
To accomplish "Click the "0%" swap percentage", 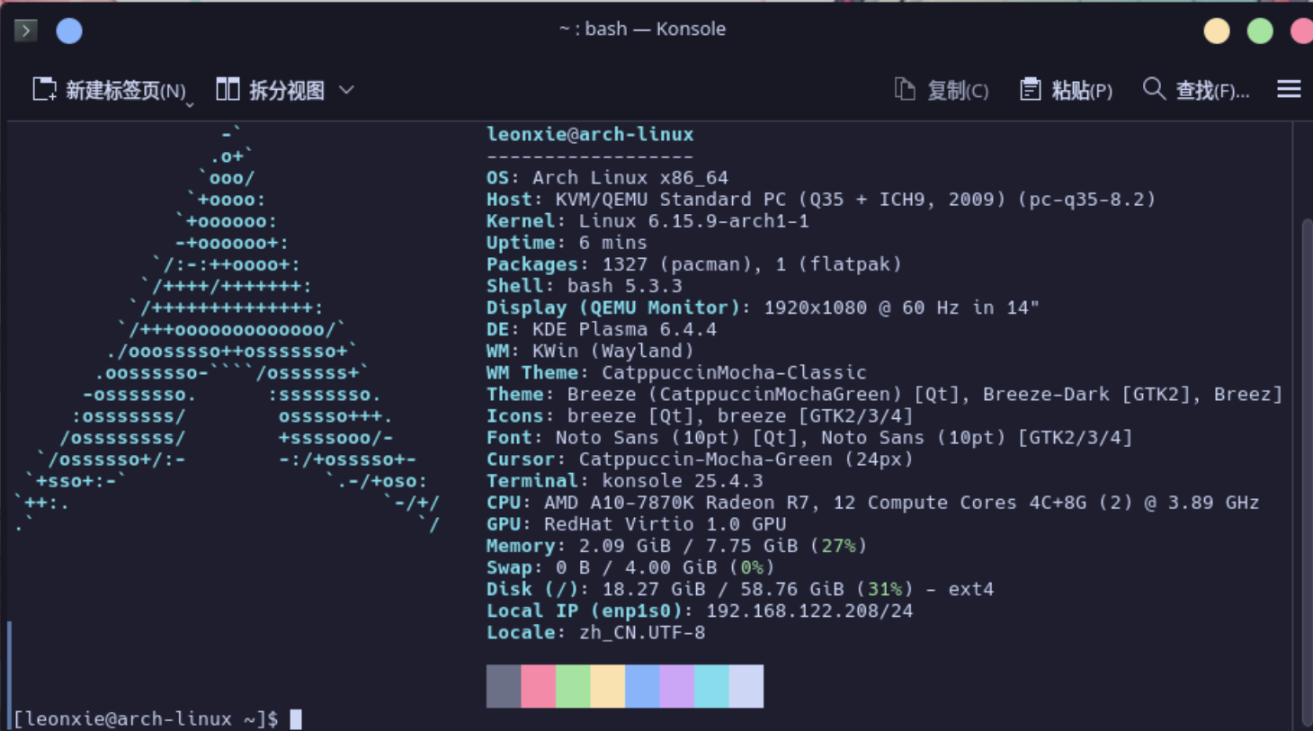I will pos(752,567).
